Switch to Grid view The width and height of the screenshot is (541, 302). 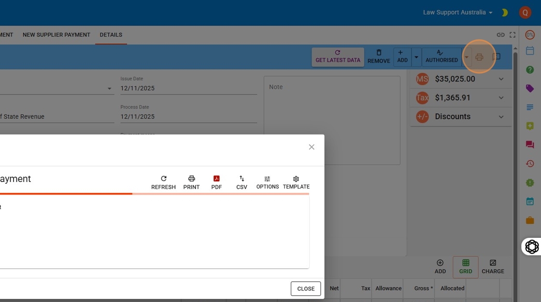466,267
